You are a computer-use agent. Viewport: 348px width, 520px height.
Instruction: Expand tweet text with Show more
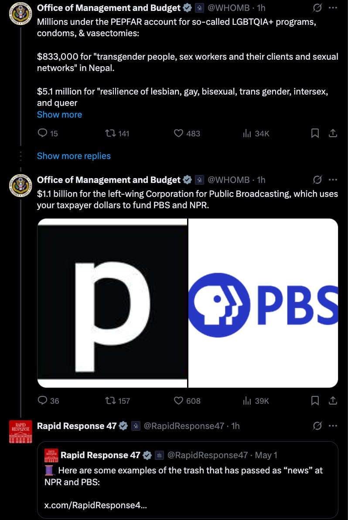[59, 115]
